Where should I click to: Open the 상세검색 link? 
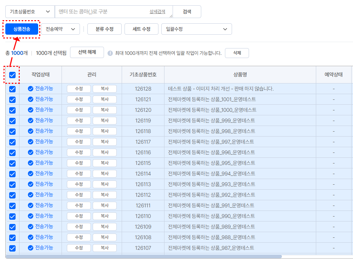[157, 12]
